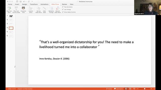The image size is (161, 90).
Task: Click the Undo icon
Action: [x=24, y=1]
